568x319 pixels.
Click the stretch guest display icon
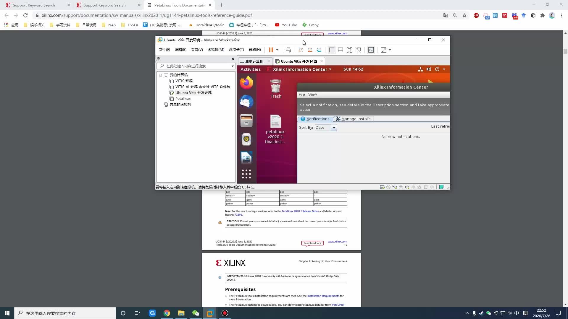pyautogui.click(x=384, y=50)
